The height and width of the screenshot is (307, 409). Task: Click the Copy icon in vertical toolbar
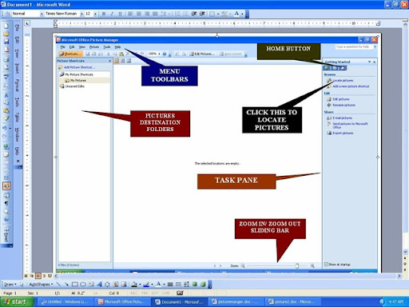[x=6, y=102]
